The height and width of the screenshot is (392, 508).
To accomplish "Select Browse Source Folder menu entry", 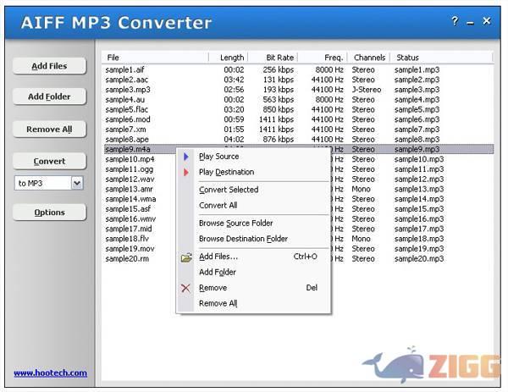I will (236, 224).
